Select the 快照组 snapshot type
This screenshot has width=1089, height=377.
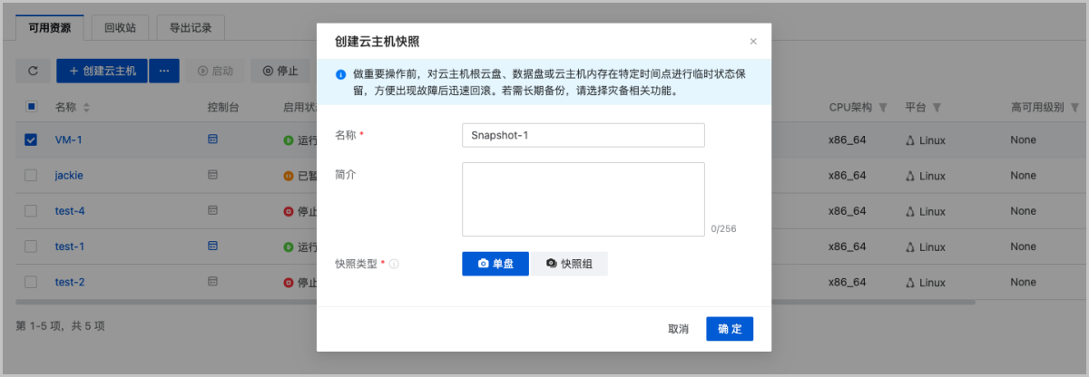[569, 264]
